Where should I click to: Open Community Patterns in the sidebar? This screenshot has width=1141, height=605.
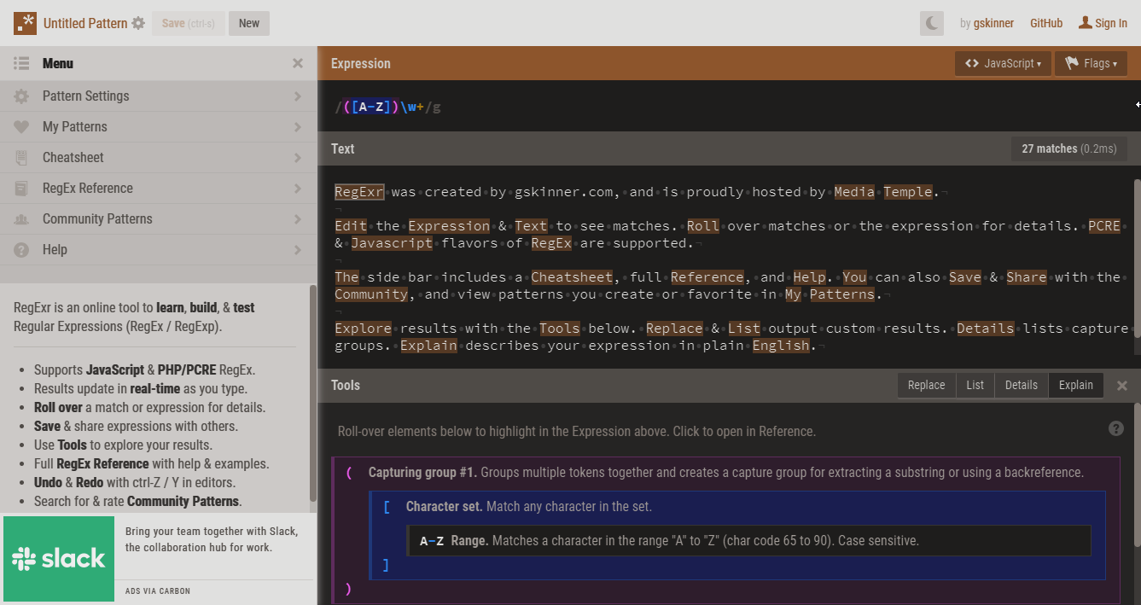(x=158, y=219)
